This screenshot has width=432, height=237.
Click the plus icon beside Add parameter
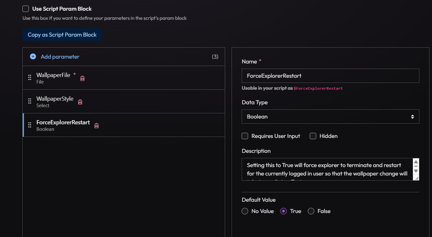33,57
